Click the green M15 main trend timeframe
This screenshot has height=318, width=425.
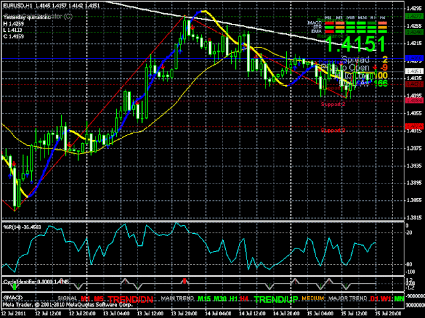204,299
